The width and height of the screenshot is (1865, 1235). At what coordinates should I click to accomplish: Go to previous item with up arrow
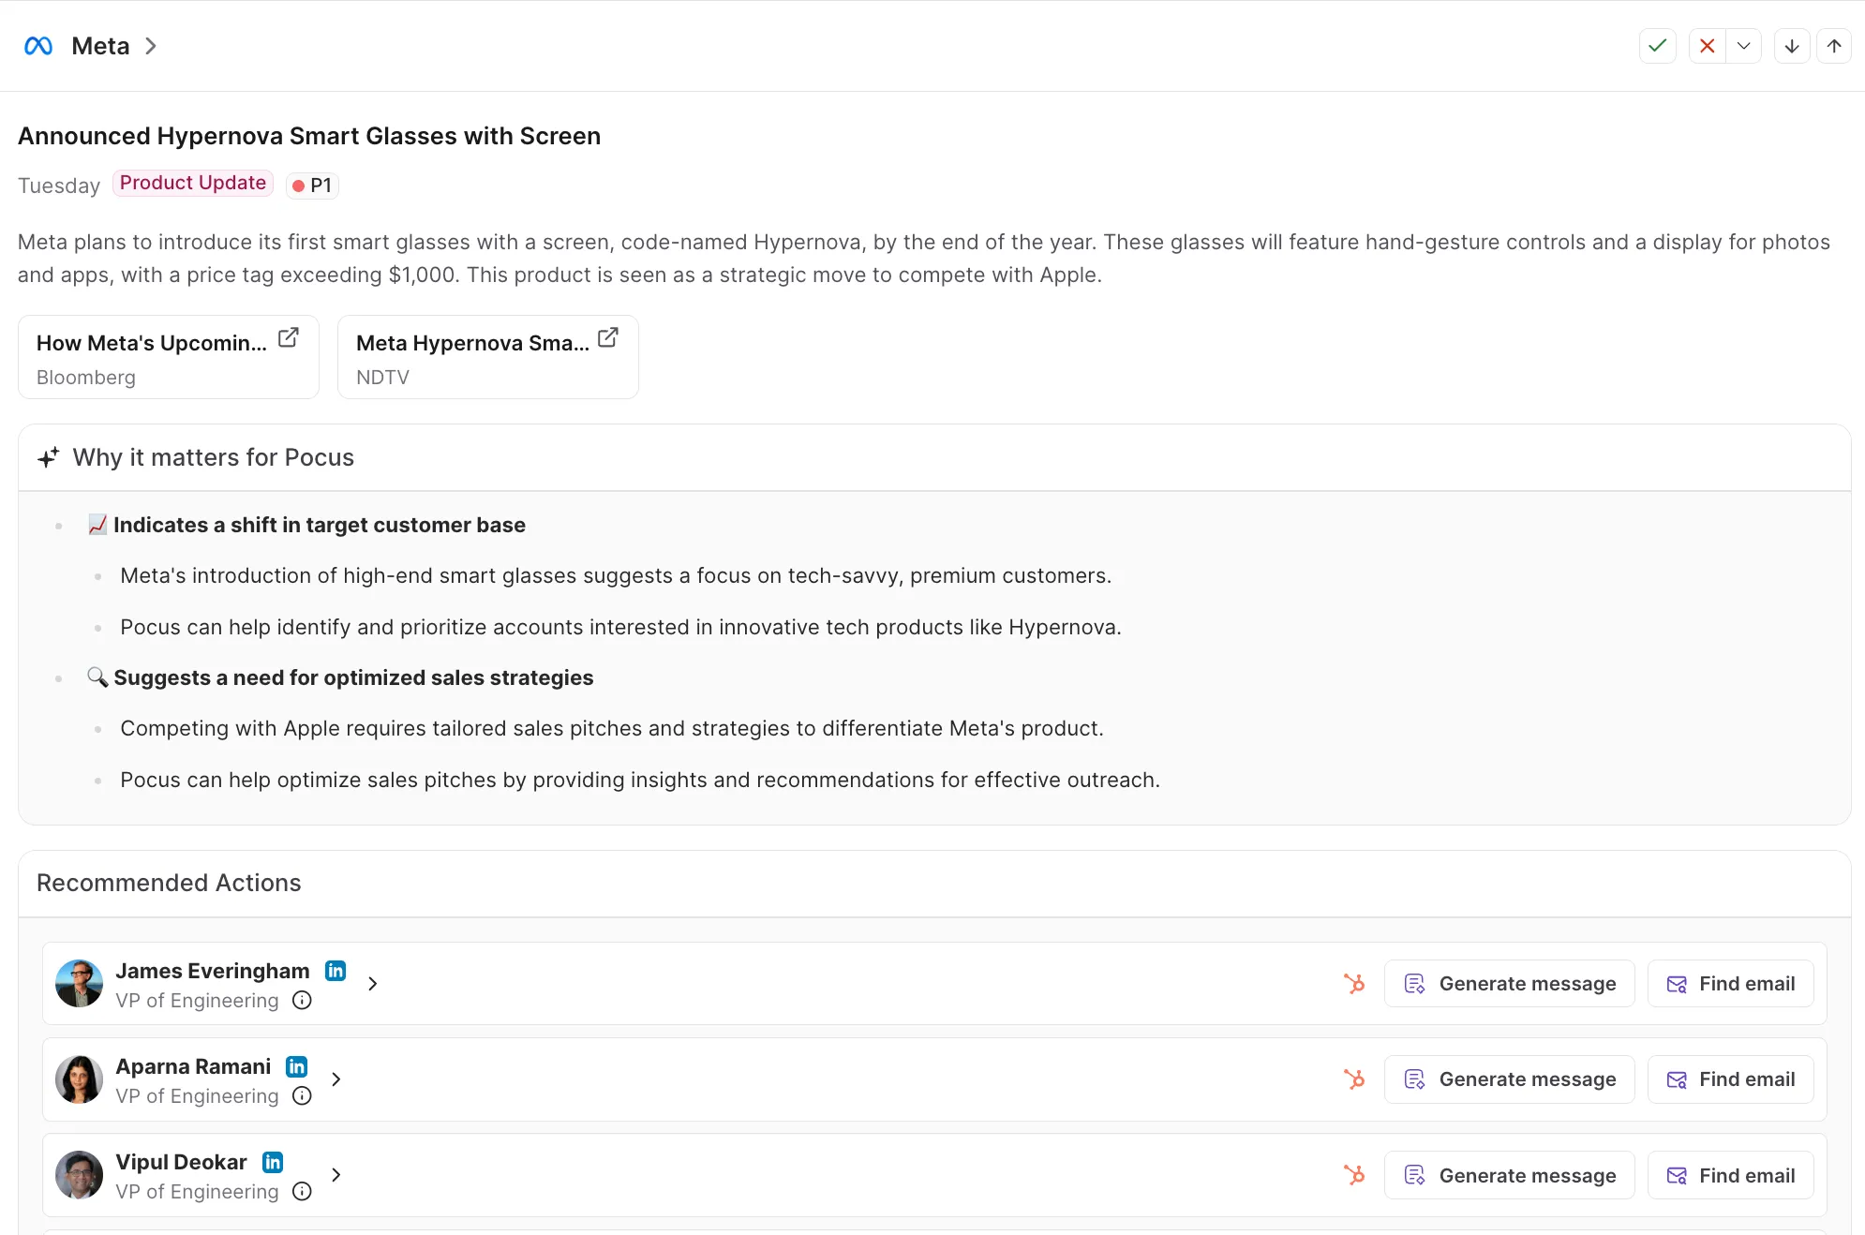click(x=1834, y=46)
